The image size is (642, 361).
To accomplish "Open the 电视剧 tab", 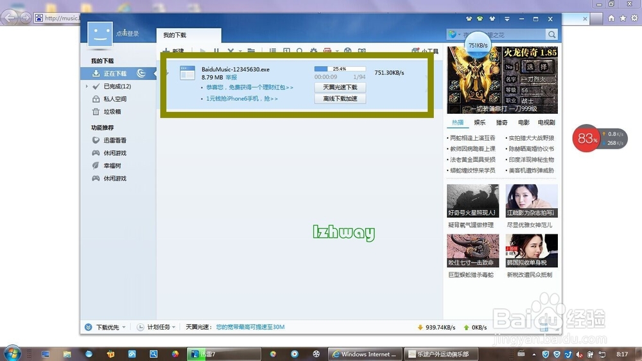I will (x=546, y=123).
